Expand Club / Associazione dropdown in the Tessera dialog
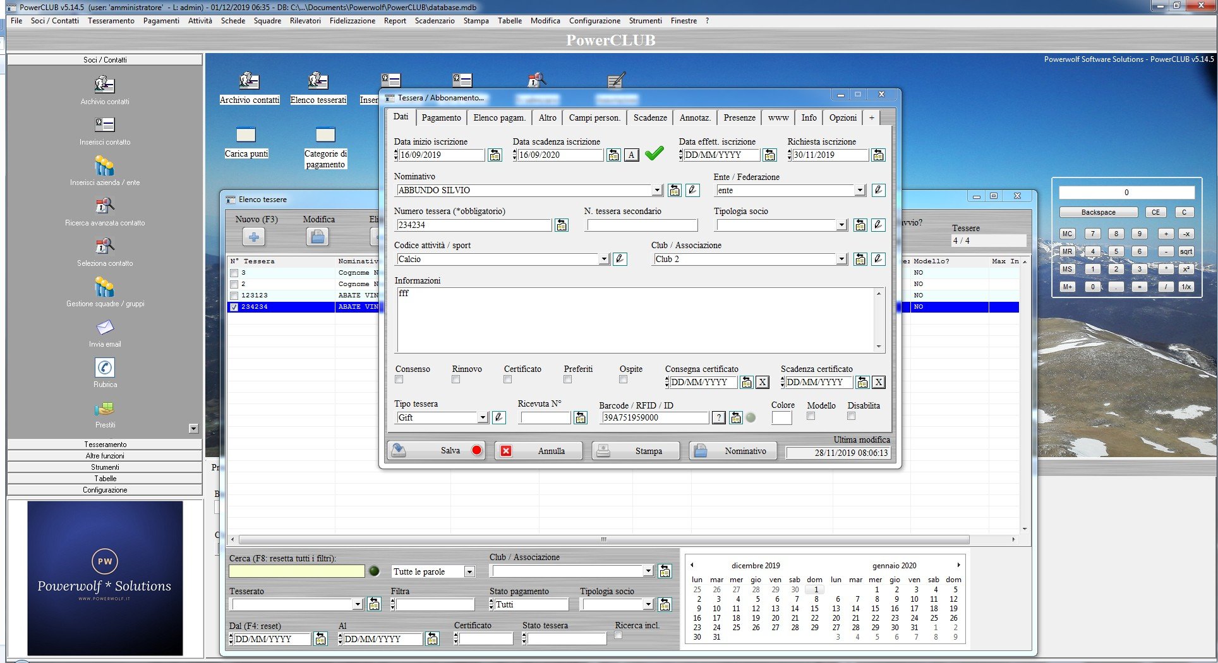The height and width of the screenshot is (663, 1218). click(841, 259)
